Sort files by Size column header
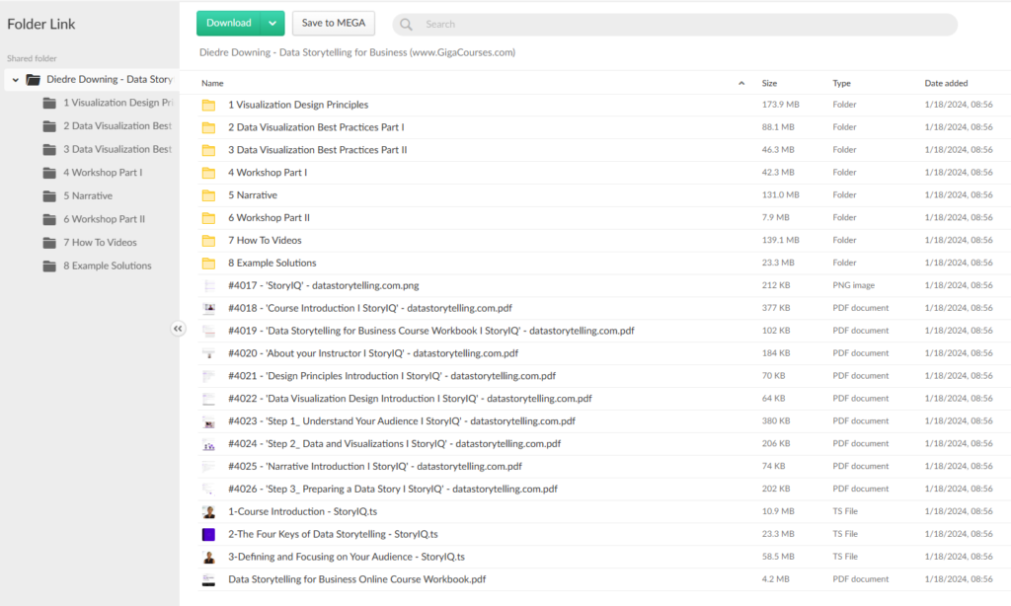The height and width of the screenshot is (606, 1011). [x=769, y=84]
